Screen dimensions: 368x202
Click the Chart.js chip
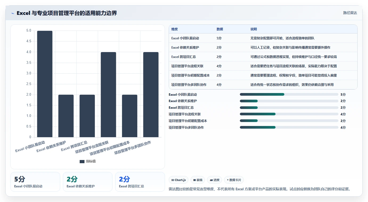[x=179, y=180]
